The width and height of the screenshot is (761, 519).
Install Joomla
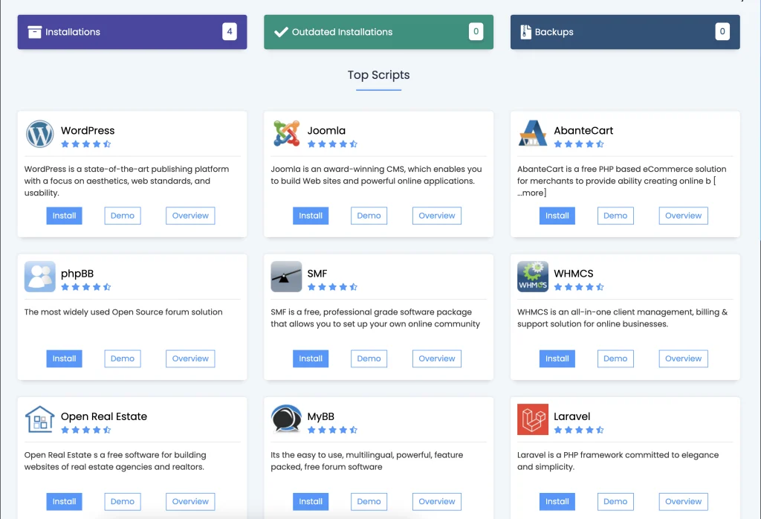coord(311,216)
